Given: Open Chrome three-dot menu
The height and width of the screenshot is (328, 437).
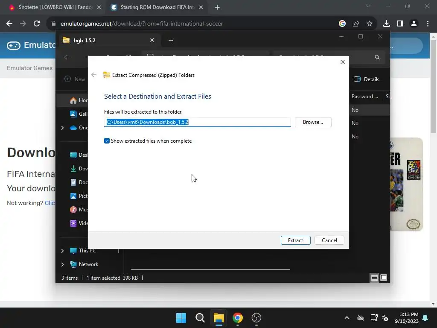Looking at the screenshot, I should click(x=428, y=24).
